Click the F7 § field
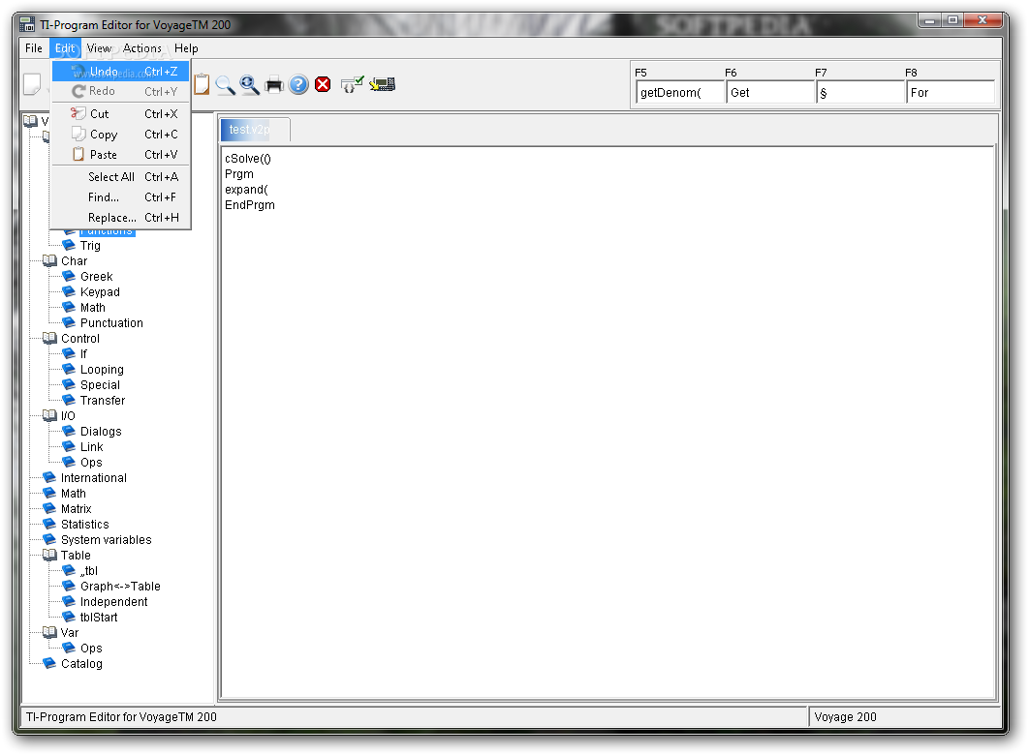Screen dimensions: 1029x755 point(860,92)
